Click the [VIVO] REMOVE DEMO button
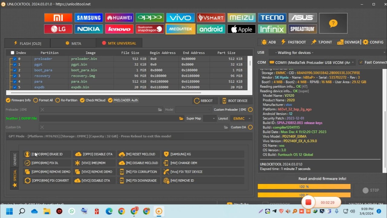Viewport: 387px width, 218px height. pyautogui.click(x=94, y=172)
